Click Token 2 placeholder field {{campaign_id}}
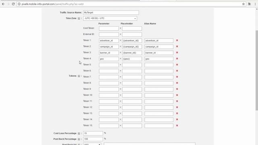Viewport: 258px width, 145px height. pyautogui.click(x=132, y=47)
